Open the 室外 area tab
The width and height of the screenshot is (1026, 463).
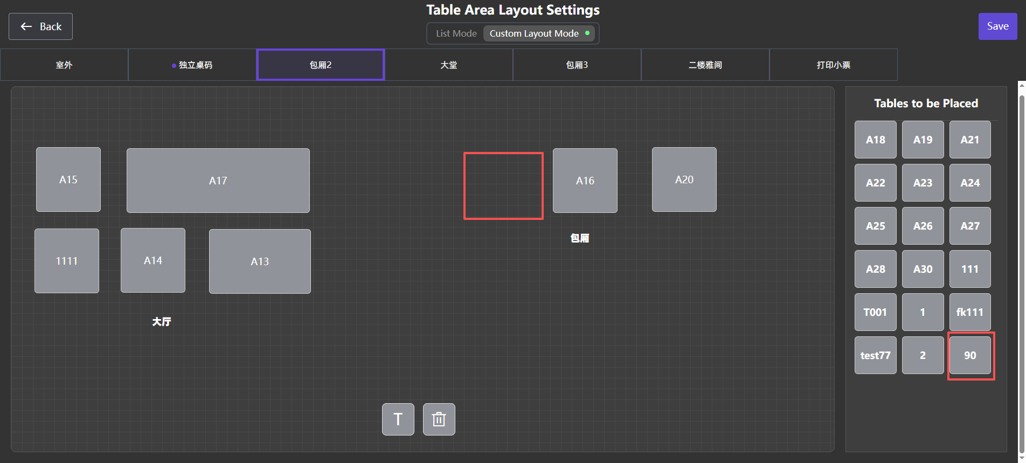(64, 65)
